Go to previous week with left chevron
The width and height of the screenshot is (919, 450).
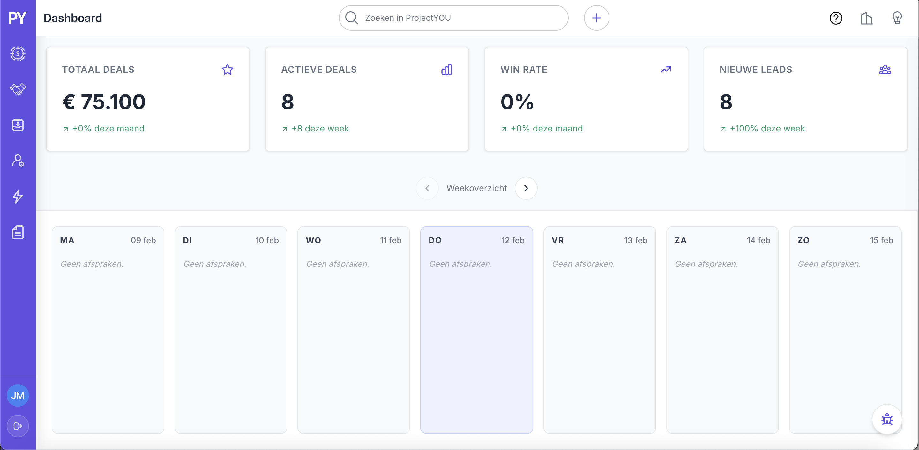pos(427,188)
